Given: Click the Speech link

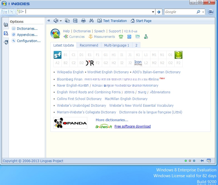Looking at the screenshot, I should (x=100, y=31).
